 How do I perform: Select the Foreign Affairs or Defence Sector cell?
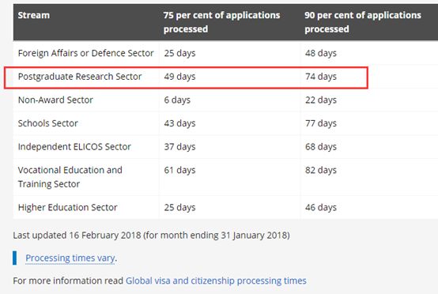pyautogui.click(x=85, y=53)
